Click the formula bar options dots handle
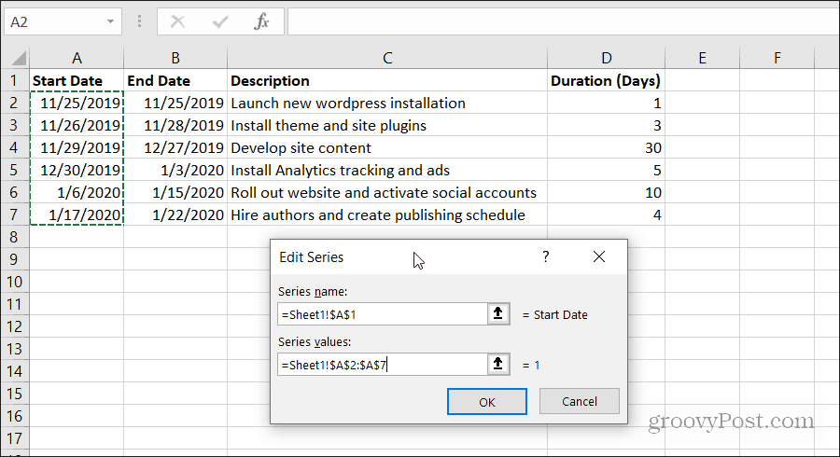This screenshot has width=840, height=457. click(139, 22)
